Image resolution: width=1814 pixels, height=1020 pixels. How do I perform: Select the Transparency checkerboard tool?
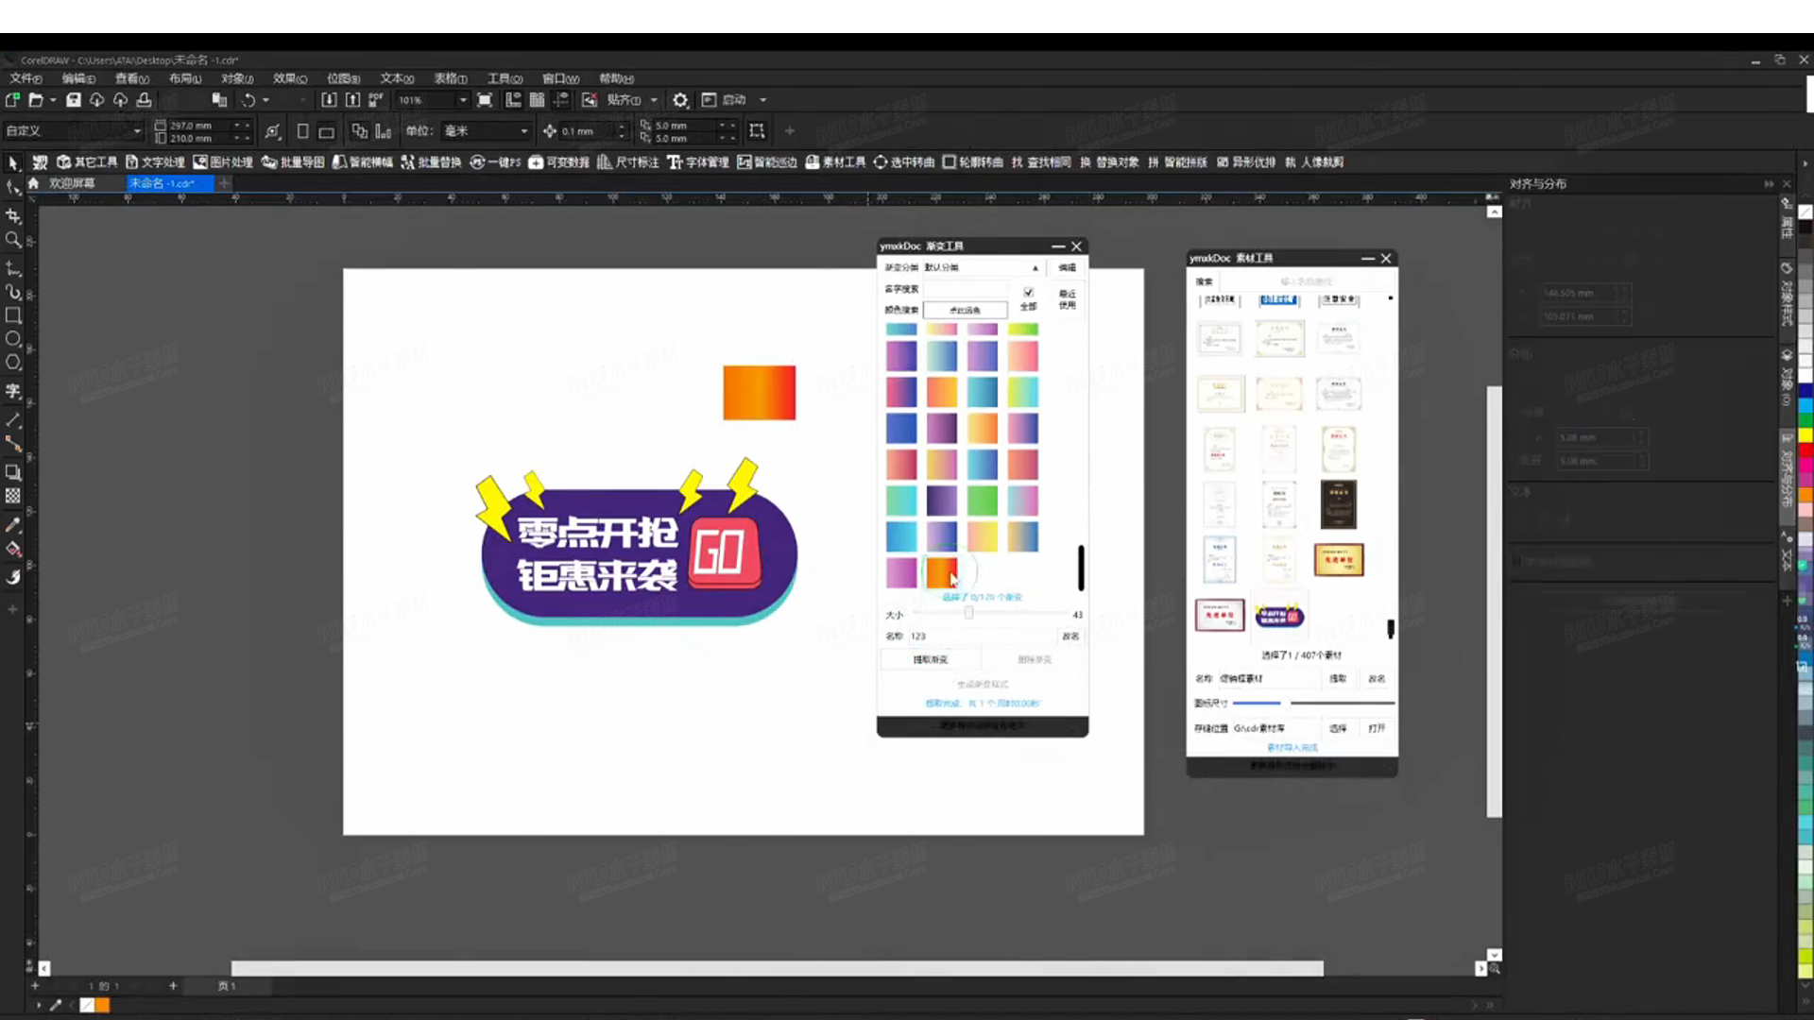point(13,495)
